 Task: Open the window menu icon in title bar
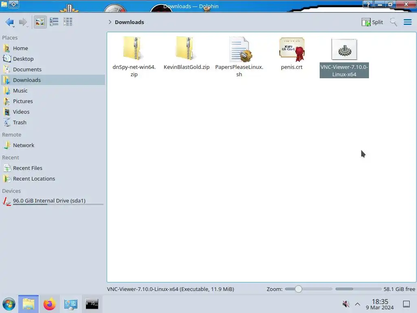click(4, 4)
